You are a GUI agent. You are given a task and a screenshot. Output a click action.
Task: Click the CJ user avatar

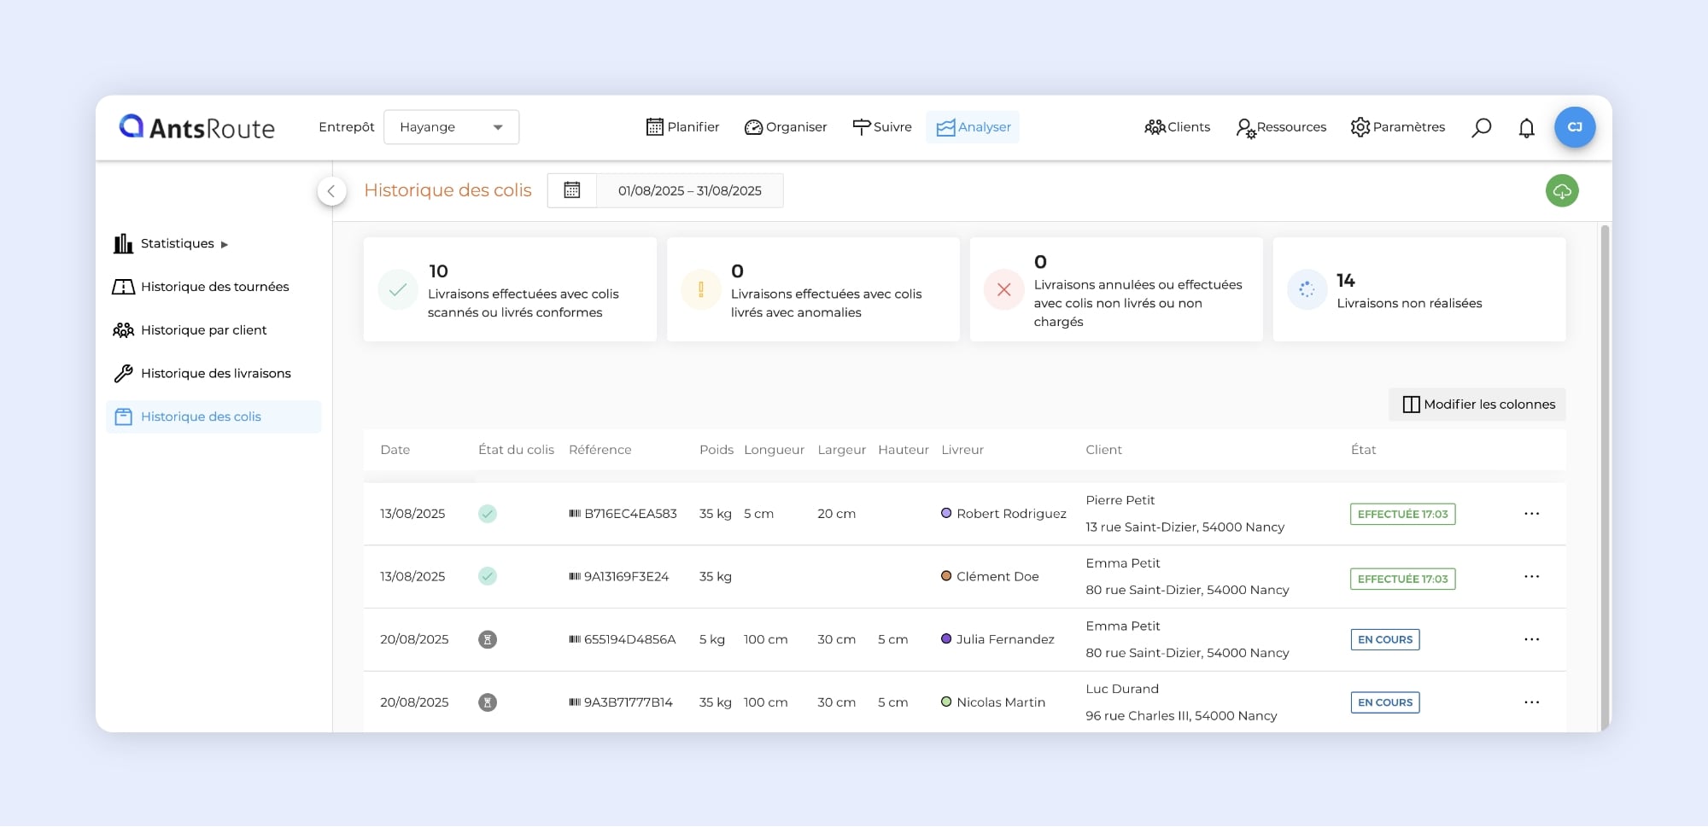point(1574,127)
